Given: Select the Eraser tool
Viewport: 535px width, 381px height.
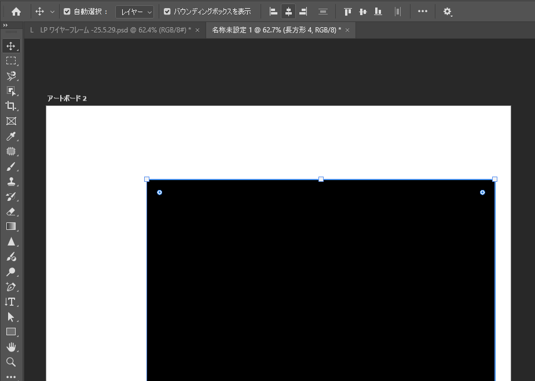Looking at the screenshot, I should [x=10, y=212].
